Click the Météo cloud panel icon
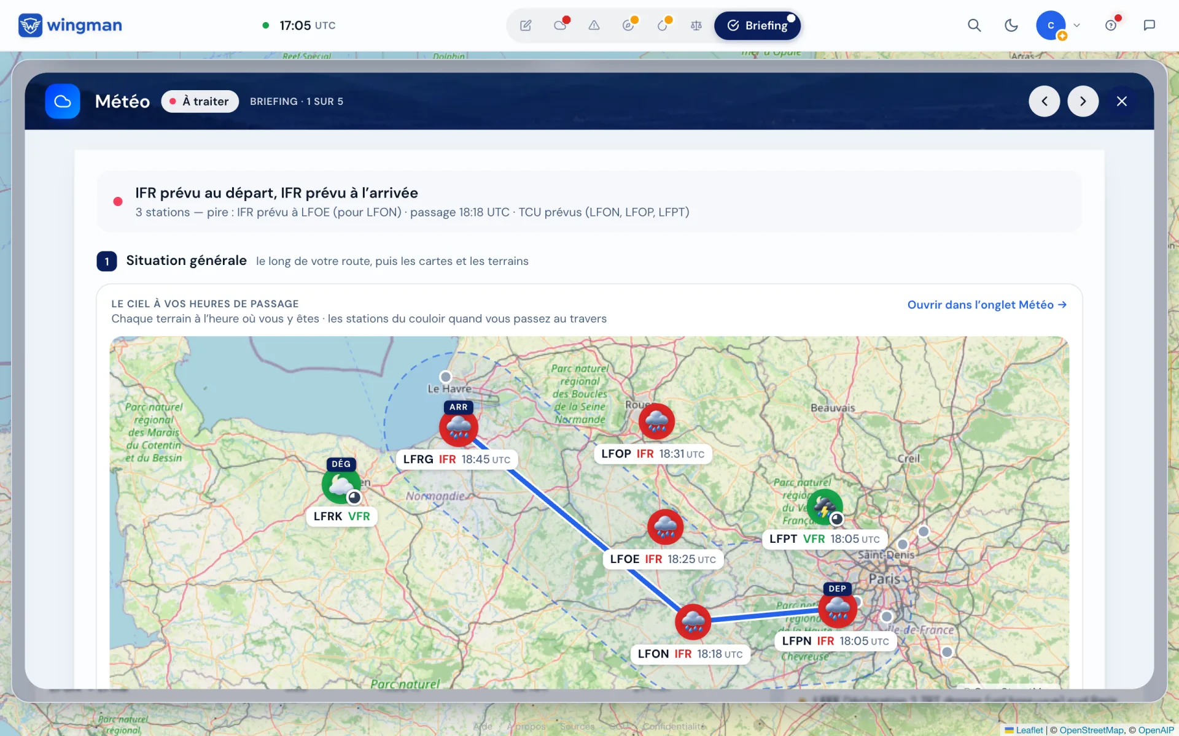Image resolution: width=1179 pixels, height=736 pixels. tap(63, 101)
